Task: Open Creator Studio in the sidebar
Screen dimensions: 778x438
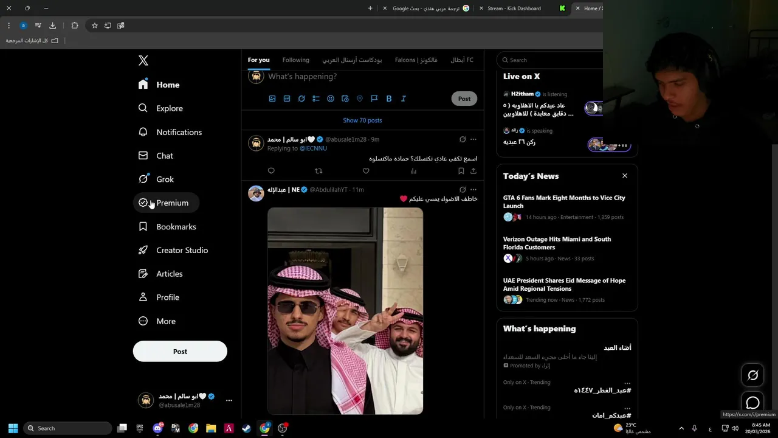Action: coord(173,250)
